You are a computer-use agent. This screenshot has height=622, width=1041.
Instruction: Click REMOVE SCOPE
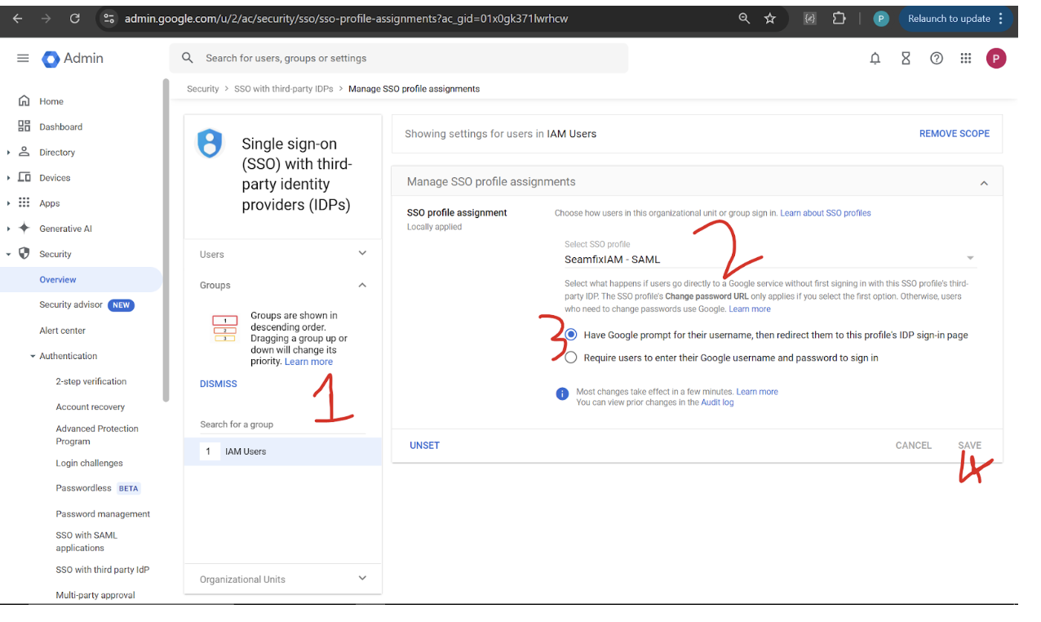955,134
